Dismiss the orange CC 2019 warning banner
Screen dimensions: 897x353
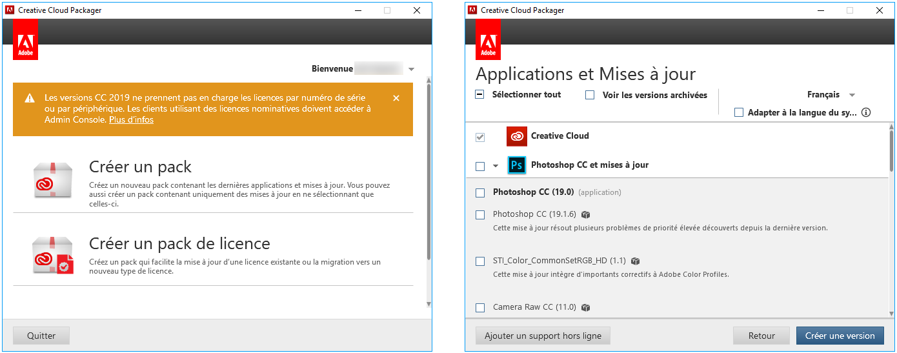point(396,98)
